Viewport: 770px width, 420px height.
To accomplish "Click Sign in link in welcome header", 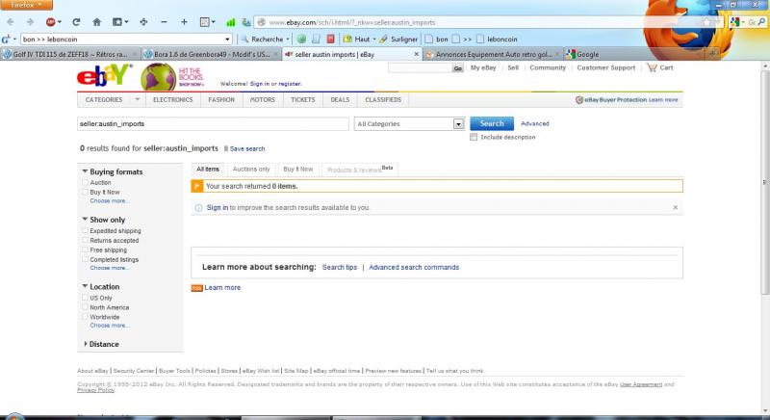I will 260,84.
